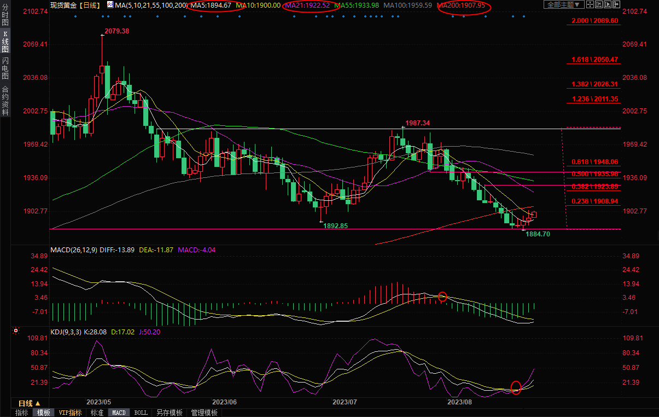Screen dimensions: 659x417
Task: Click the 1987.34 peak price label
Action: 417,123
